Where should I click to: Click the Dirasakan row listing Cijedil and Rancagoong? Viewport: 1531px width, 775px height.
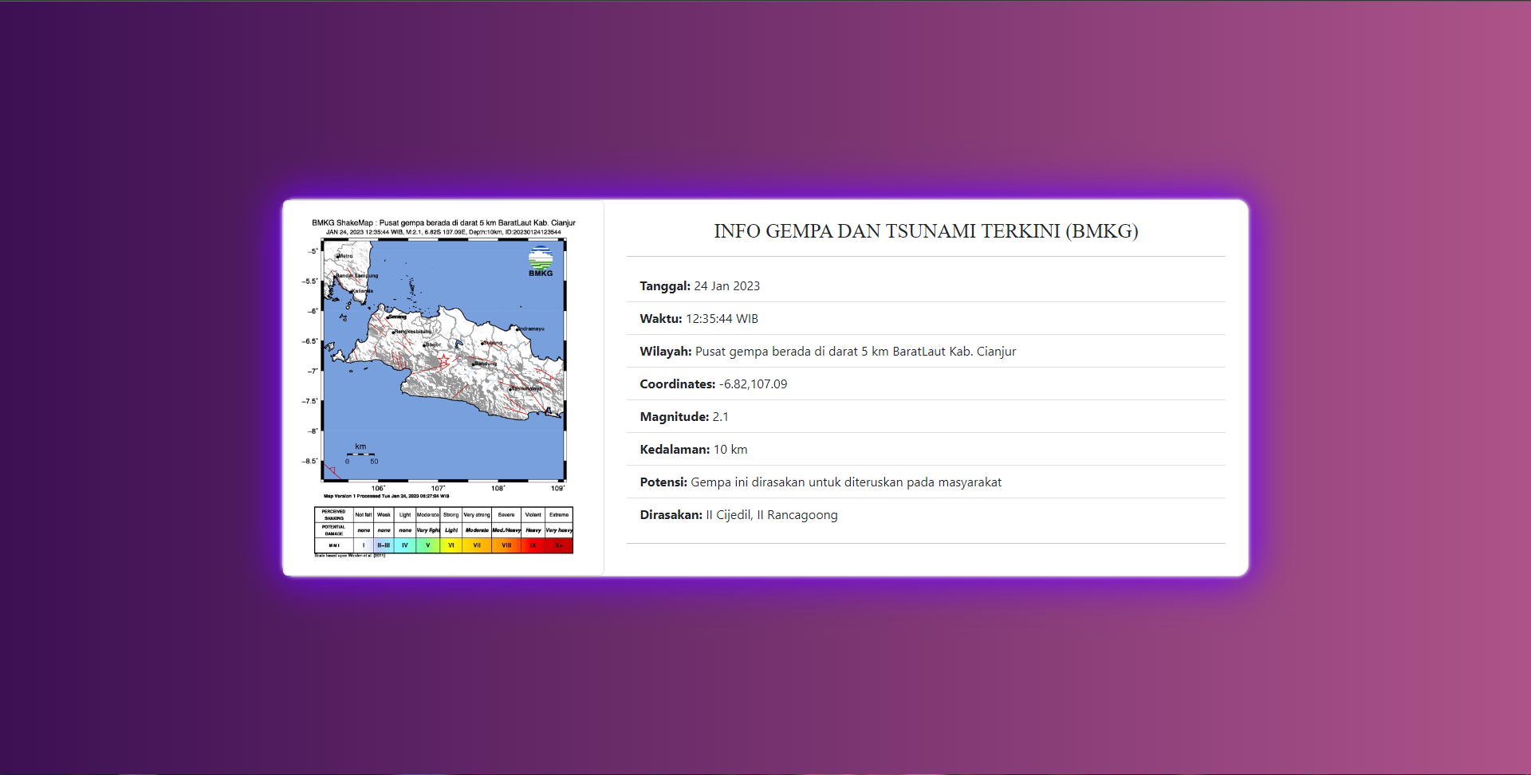click(x=738, y=515)
